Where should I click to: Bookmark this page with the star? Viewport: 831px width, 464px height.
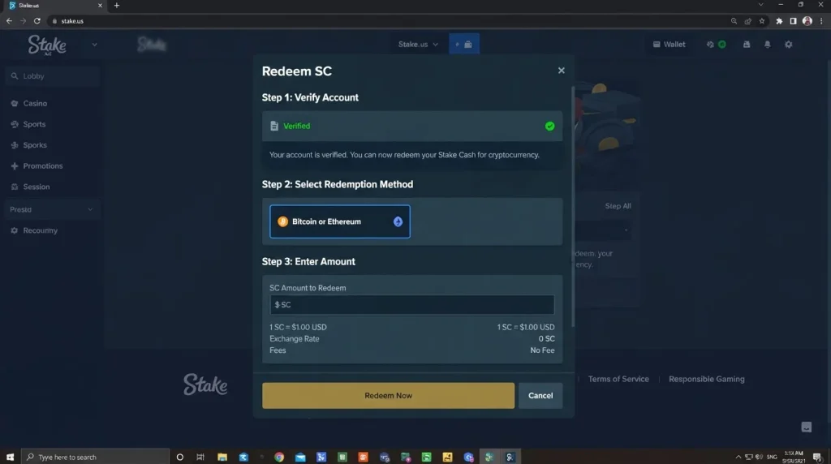point(761,21)
